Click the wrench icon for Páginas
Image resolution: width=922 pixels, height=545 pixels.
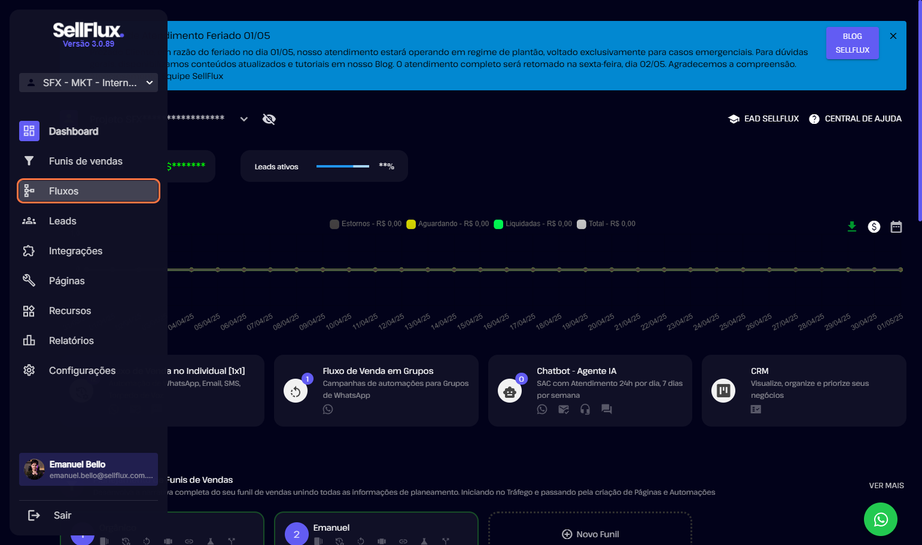click(29, 280)
